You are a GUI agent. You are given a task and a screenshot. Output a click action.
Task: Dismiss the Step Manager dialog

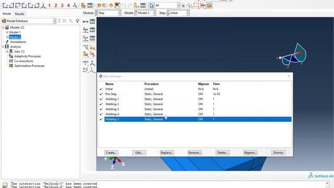click(x=278, y=152)
